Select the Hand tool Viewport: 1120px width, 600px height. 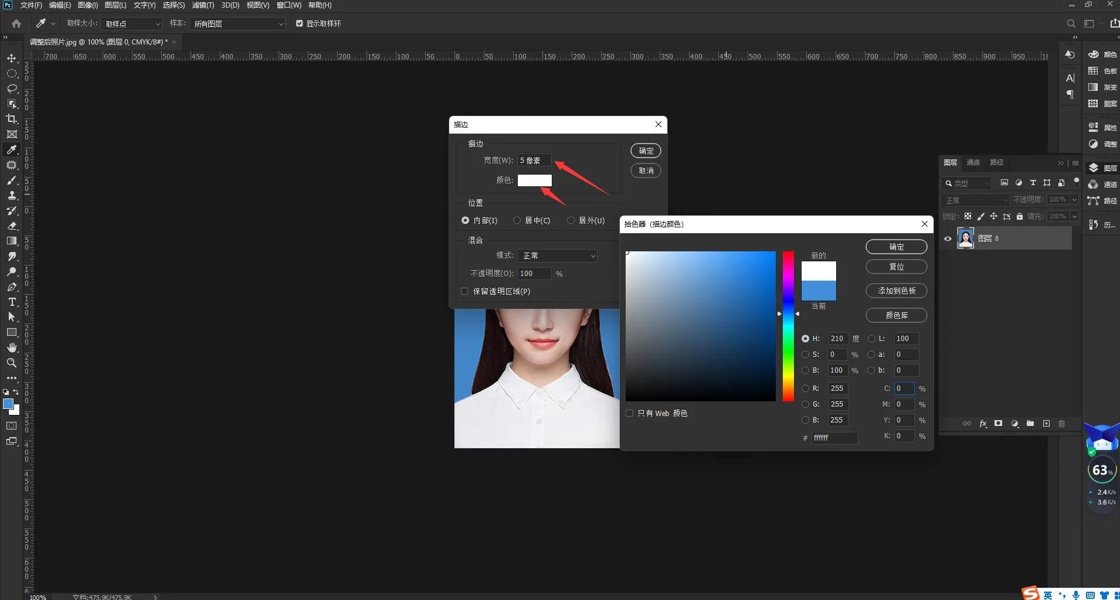click(x=12, y=347)
